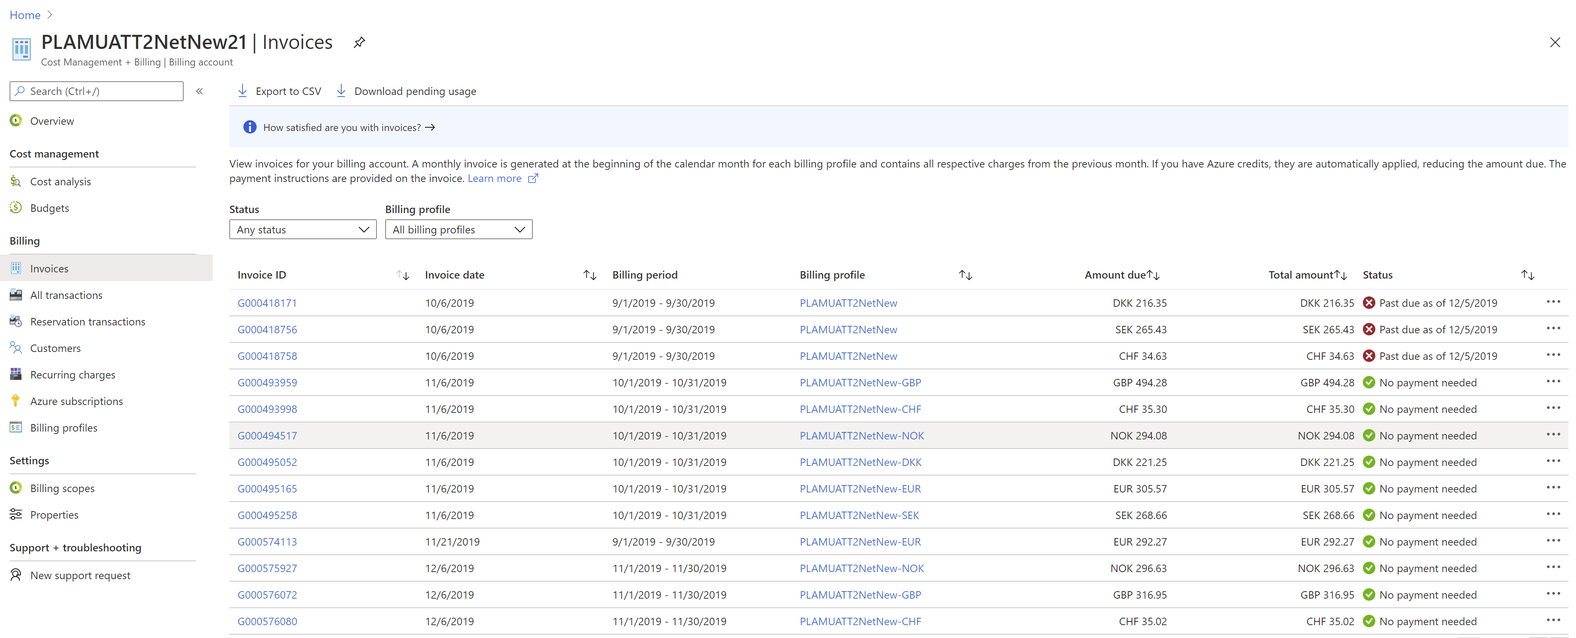This screenshot has height=638, width=1576.
Task: Click the Overview icon in sidebar
Action: 16,121
